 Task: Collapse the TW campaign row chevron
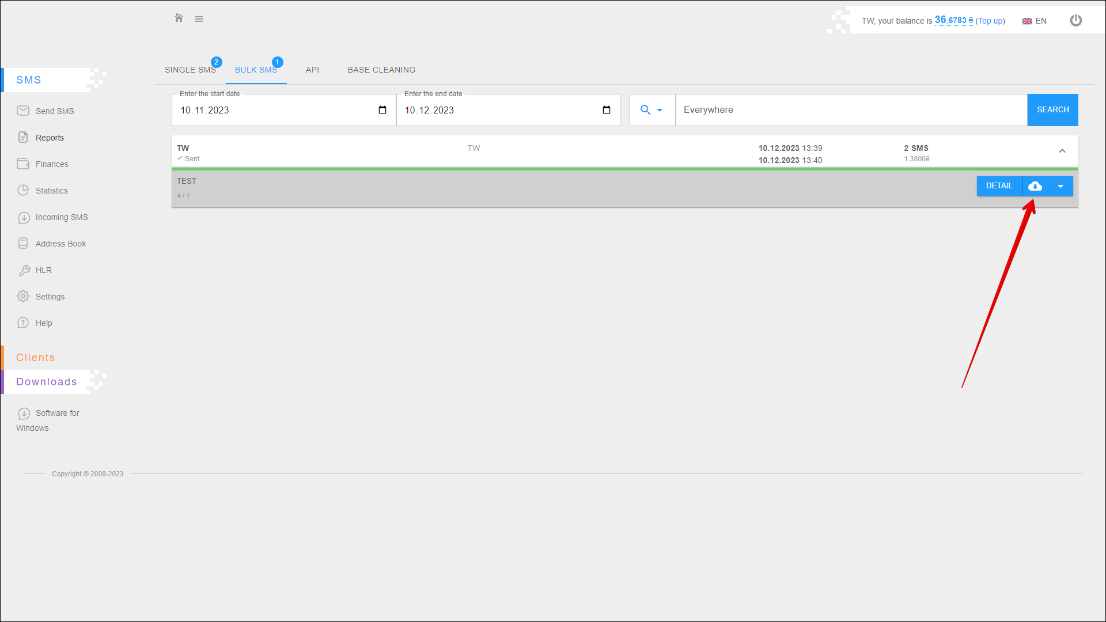[1062, 151]
